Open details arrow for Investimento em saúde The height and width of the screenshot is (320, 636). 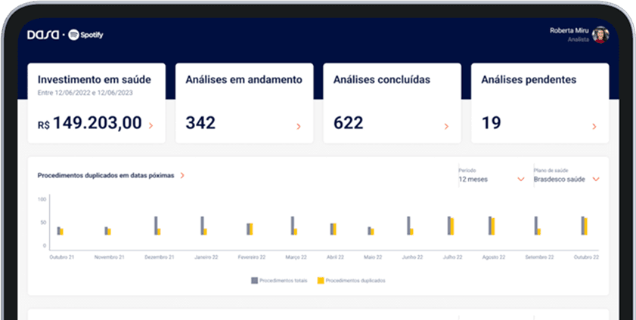(151, 126)
